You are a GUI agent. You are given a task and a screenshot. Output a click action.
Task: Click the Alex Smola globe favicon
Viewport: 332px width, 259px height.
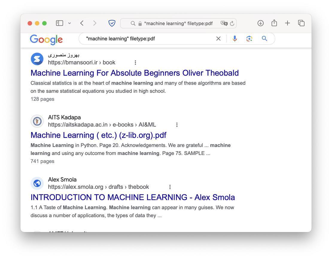37,183
